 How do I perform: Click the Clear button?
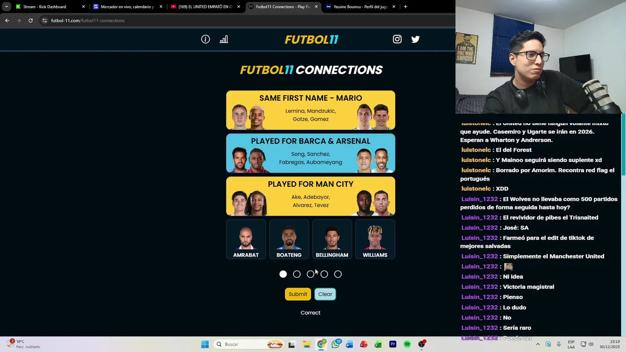tap(325, 294)
